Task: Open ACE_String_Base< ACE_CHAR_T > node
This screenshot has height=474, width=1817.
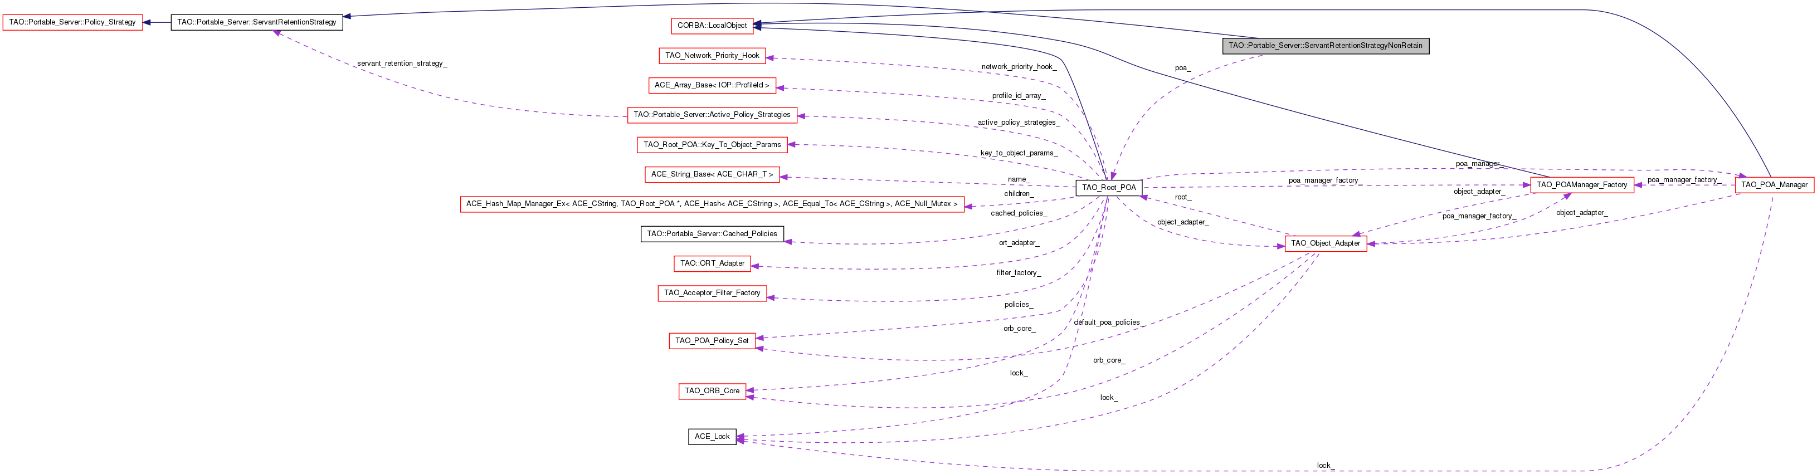Action: [x=712, y=174]
